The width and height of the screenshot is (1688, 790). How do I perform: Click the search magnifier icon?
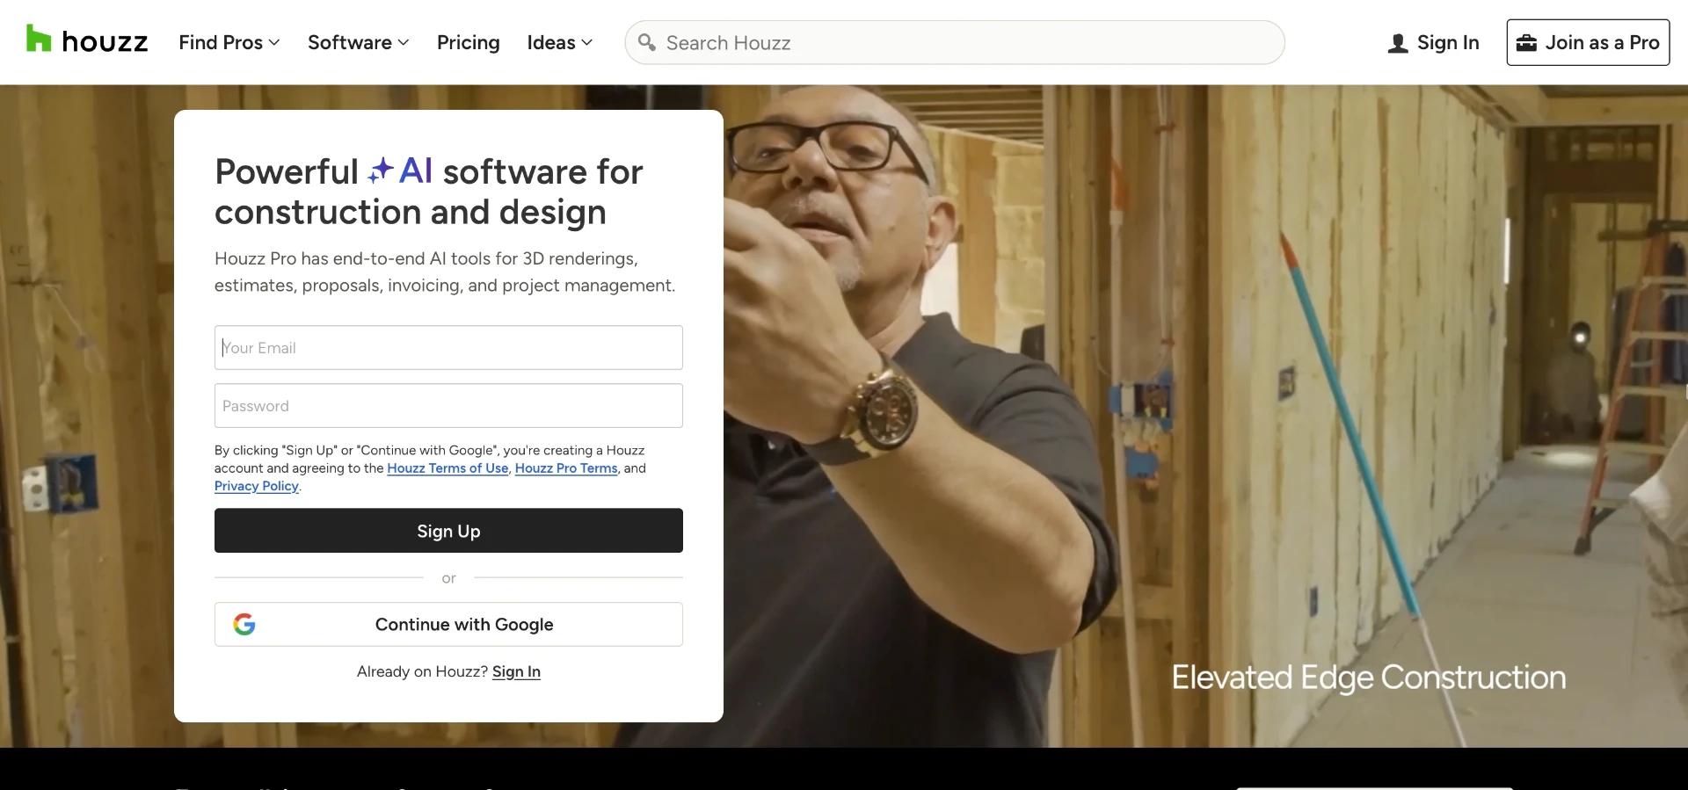(647, 42)
